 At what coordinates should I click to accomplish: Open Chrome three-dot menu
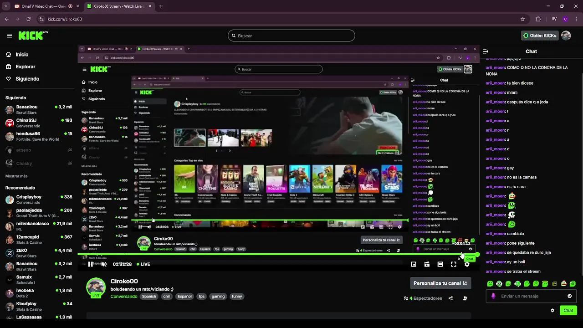tap(576, 19)
